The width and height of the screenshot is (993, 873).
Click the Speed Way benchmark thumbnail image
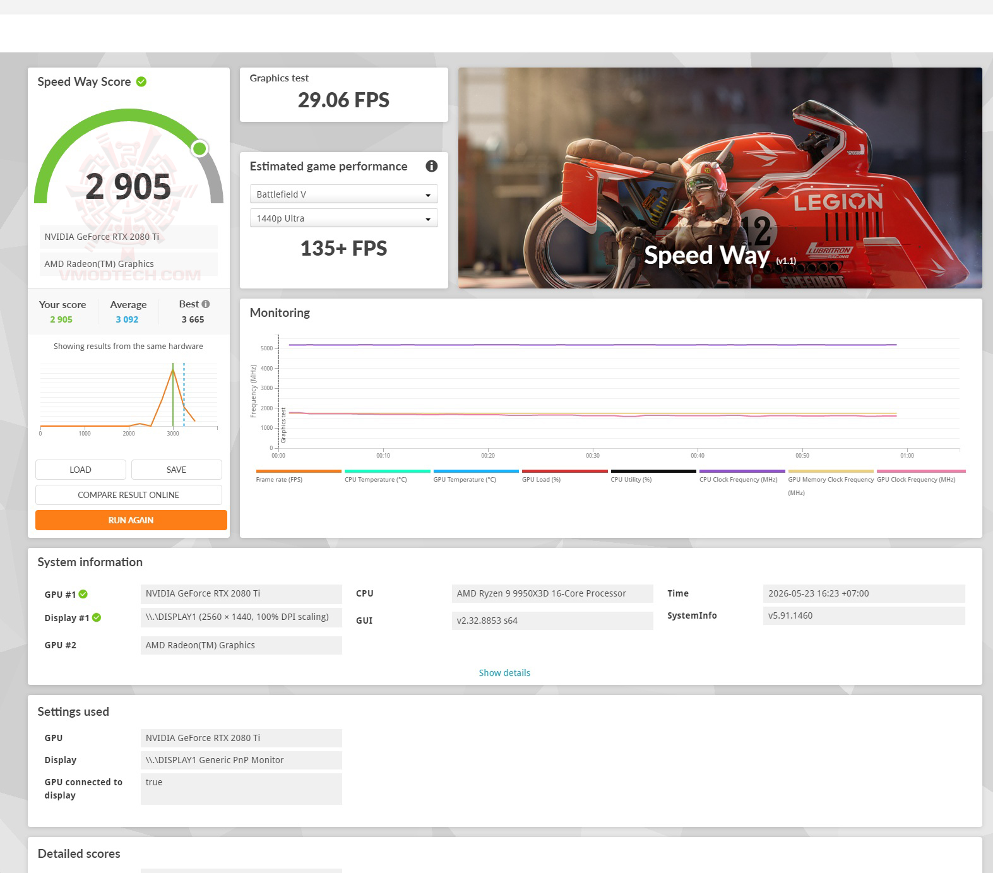click(x=720, y=178)
